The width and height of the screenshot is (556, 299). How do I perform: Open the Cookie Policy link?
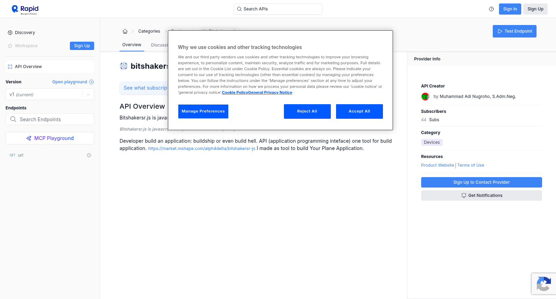(235, 92)
